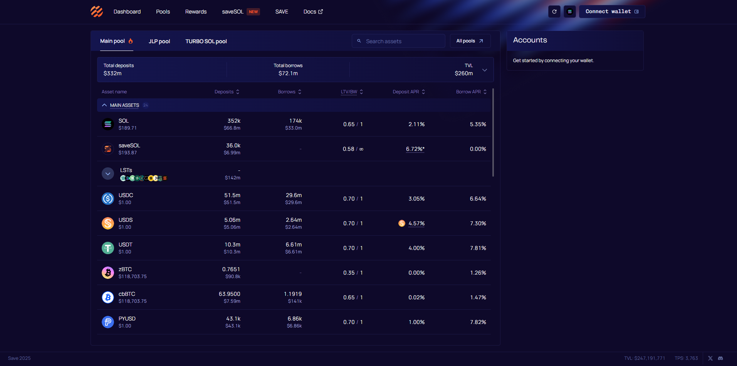Click the SOL token icon

(x=108, y=124)
